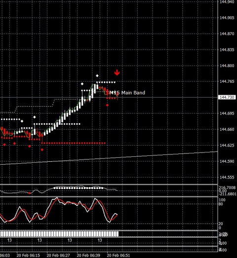The image size is (237, 258).
Task: Click the lowest red diamond marker on the chart
Action: (x=42, y=149)
